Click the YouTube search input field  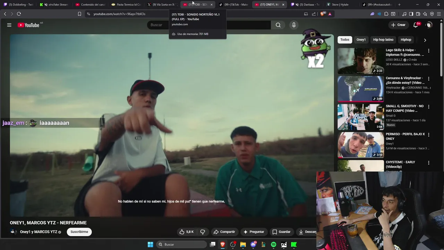(209, 25)
